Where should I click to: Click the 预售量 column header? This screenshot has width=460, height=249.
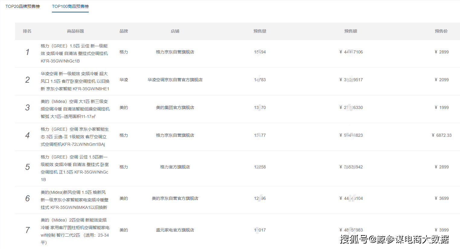point(260,31)
